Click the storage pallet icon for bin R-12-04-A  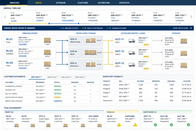tap(184, 41)
